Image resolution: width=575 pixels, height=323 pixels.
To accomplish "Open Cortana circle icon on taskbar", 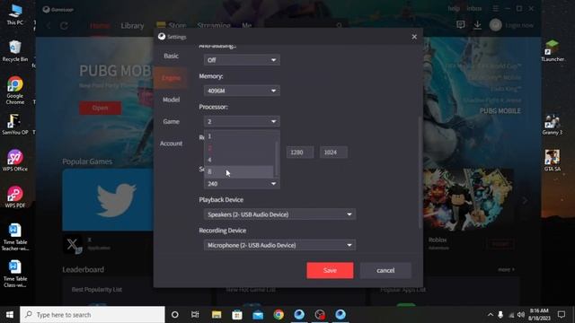I will 175,315.
